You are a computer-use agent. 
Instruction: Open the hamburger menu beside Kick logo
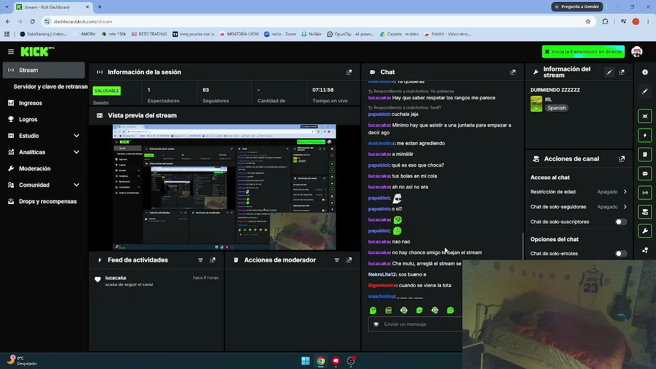pos(11,52)
